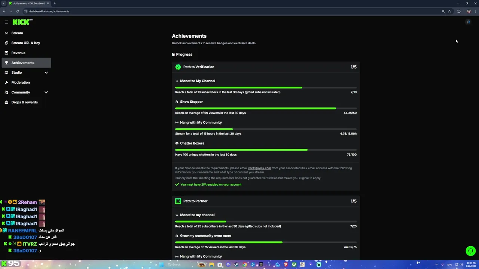479x269 pixels.
Task: Close the Achievements - Kick Dashboard tab
Action: (48, 3)
